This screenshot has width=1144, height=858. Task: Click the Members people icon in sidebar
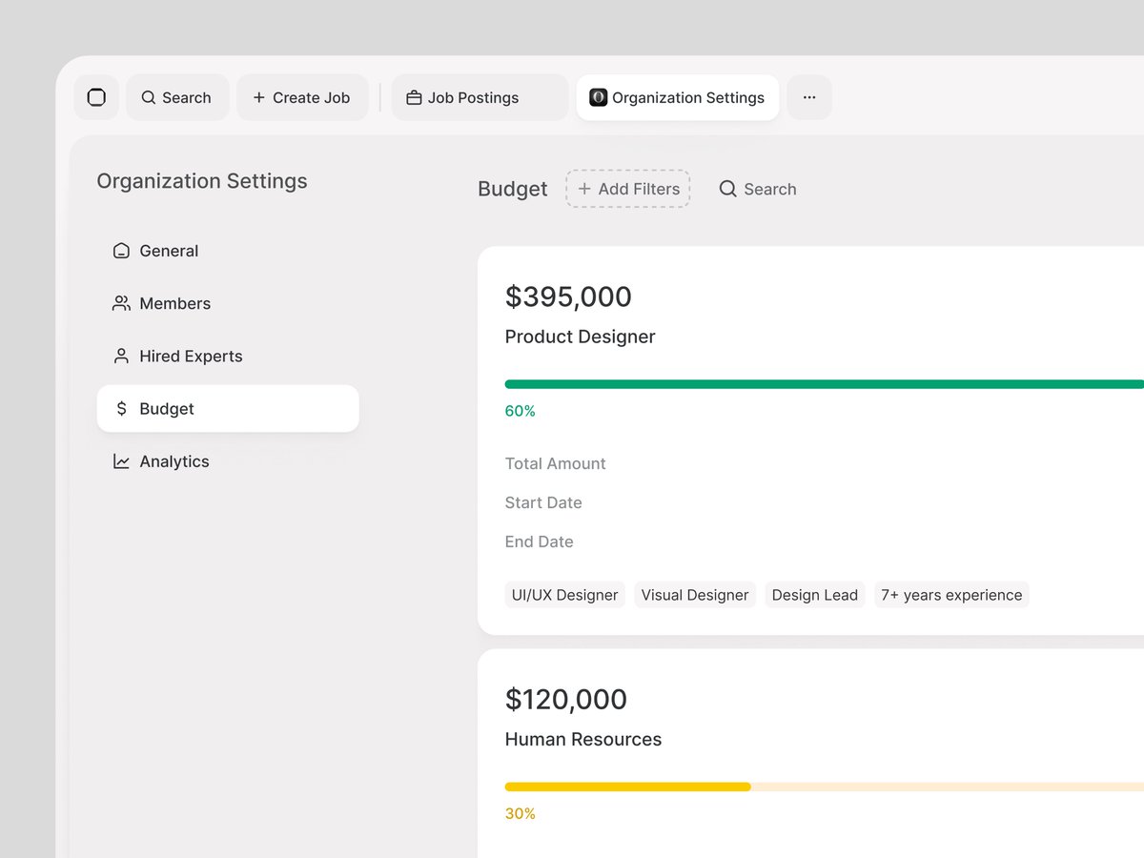point(121,303)
